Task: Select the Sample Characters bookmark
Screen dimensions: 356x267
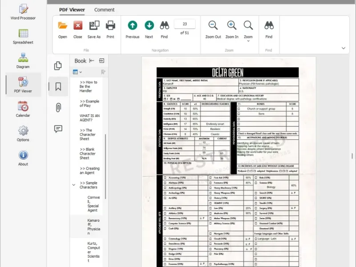Action: point(88,185)
